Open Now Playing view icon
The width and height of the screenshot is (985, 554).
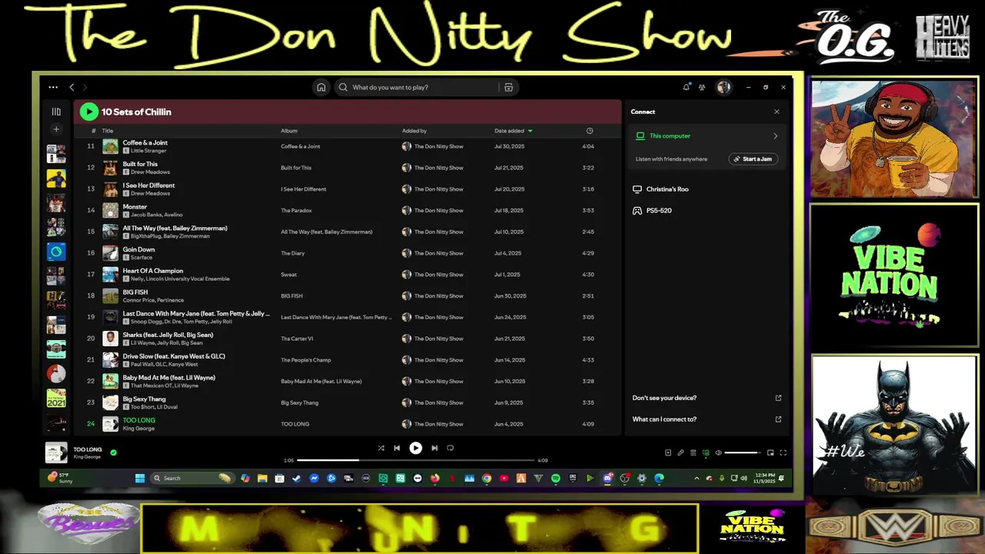668,452
